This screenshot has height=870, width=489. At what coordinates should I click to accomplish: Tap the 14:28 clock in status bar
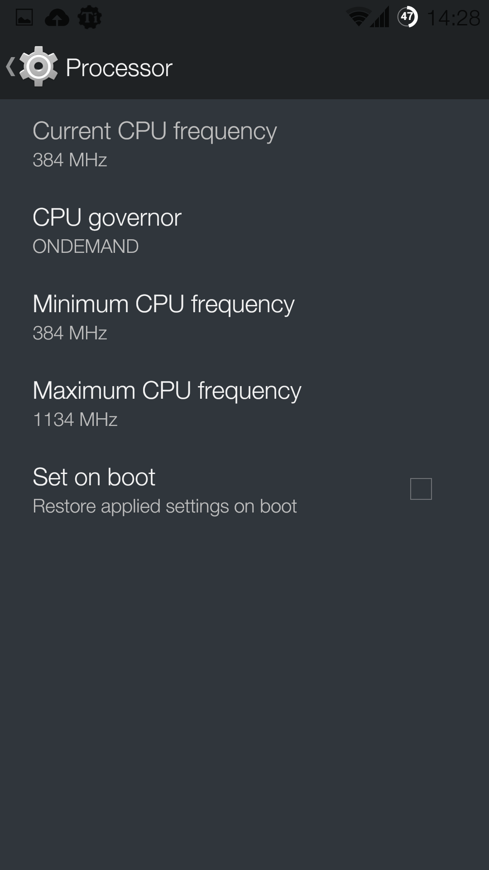click(x=453, y=18)
